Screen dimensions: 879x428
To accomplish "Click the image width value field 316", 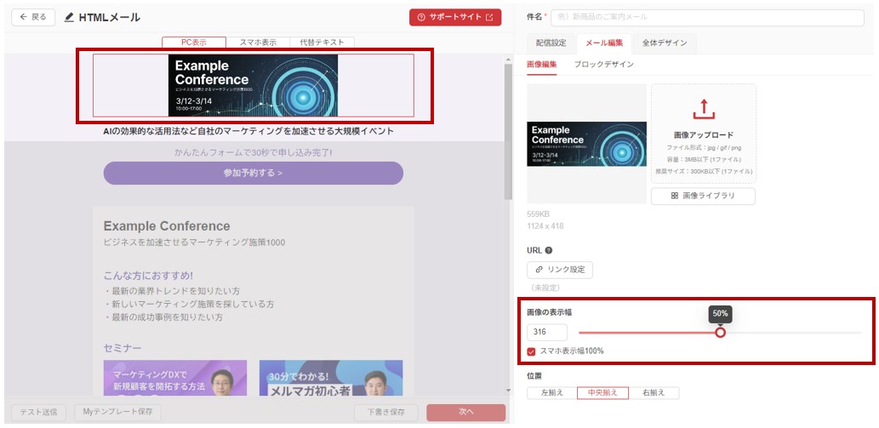I will pos(547,332).
